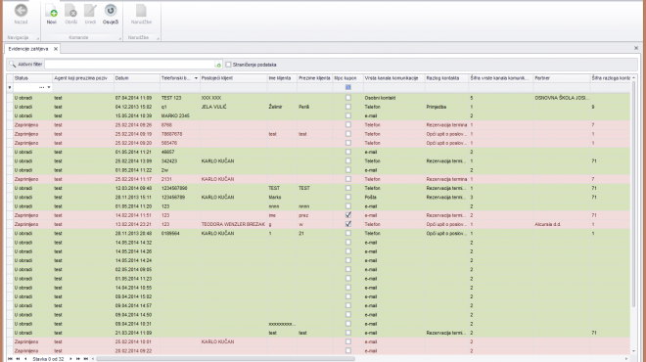Go to next page in record navigator
Screen dimensions: 646x362
78,359
